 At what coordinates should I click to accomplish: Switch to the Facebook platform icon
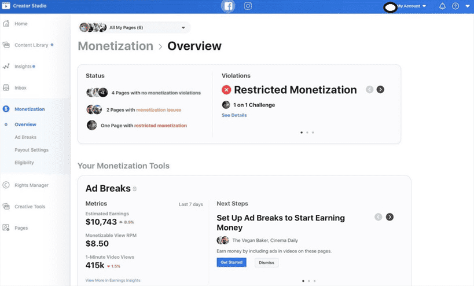click(x=228, y=6)
